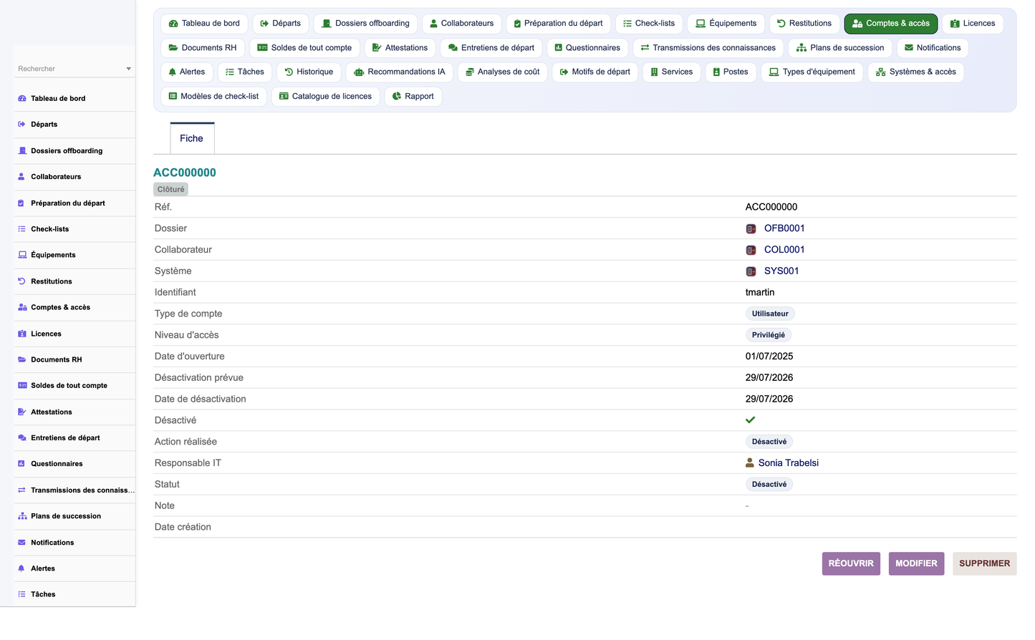The height and width of the screenshot is (640, 1035).
Task: Open Entretiens de départ top item
Action: pyautogui.click(x=491, y=48)
